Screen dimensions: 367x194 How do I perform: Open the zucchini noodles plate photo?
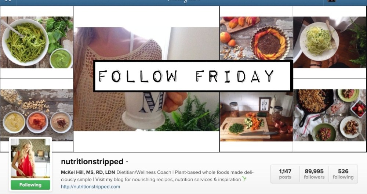click(x=330, y=42)
